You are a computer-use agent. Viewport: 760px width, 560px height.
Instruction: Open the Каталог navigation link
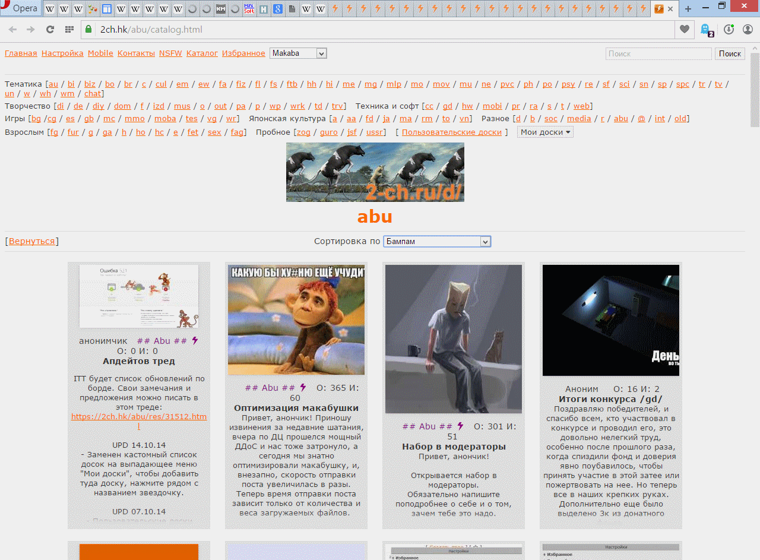pyautogui.click(x=202, y=53)
